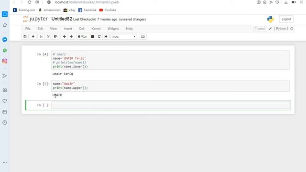
Task: Open the Edit menu
Action: tap(40, 29)
